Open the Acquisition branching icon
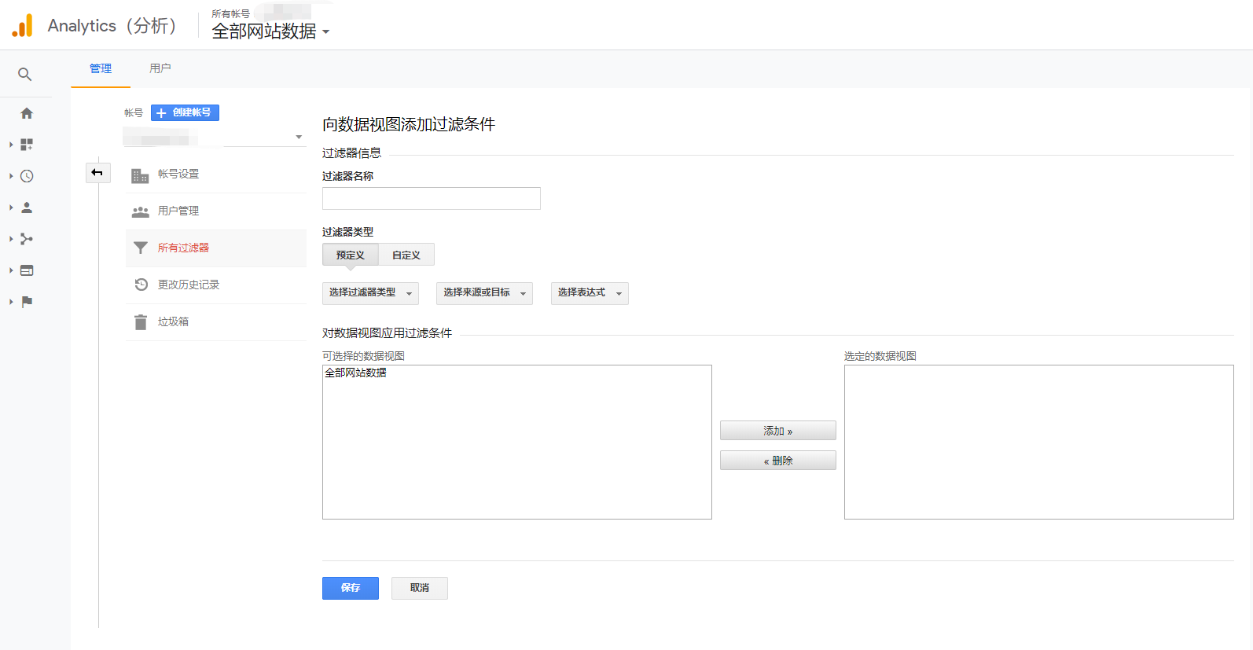 click(27, 239)
